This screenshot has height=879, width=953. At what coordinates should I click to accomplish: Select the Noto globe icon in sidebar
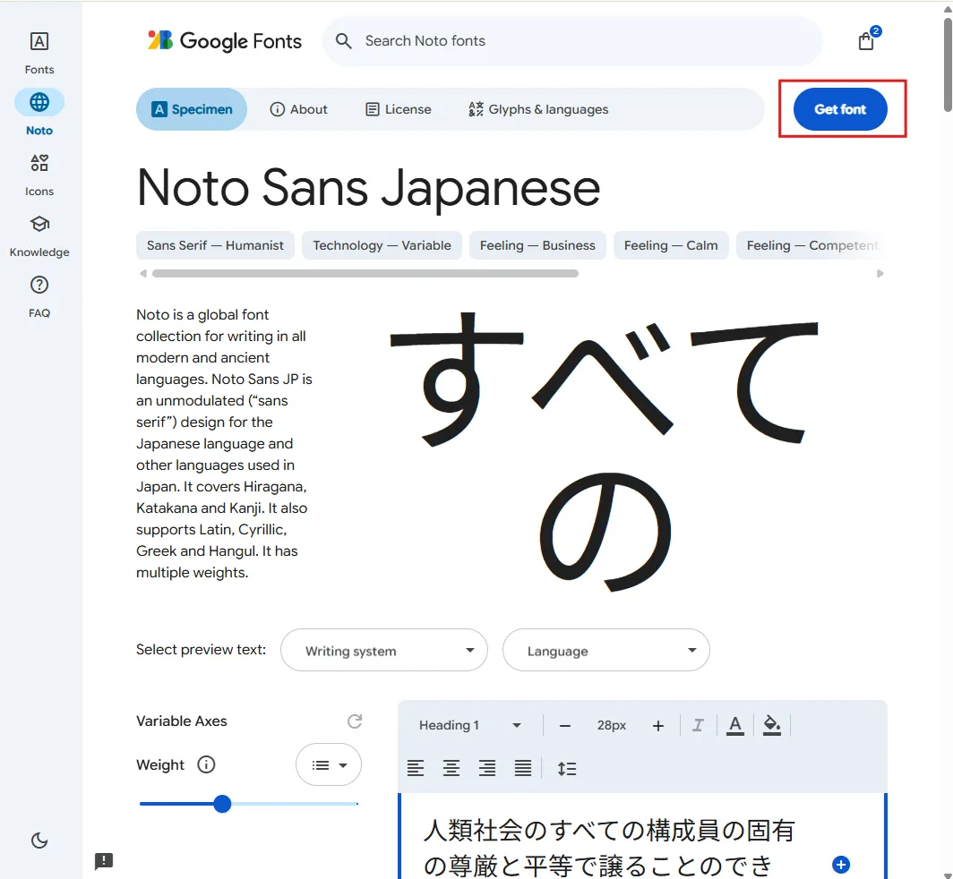pyautogui.click(x=39, y=102)
